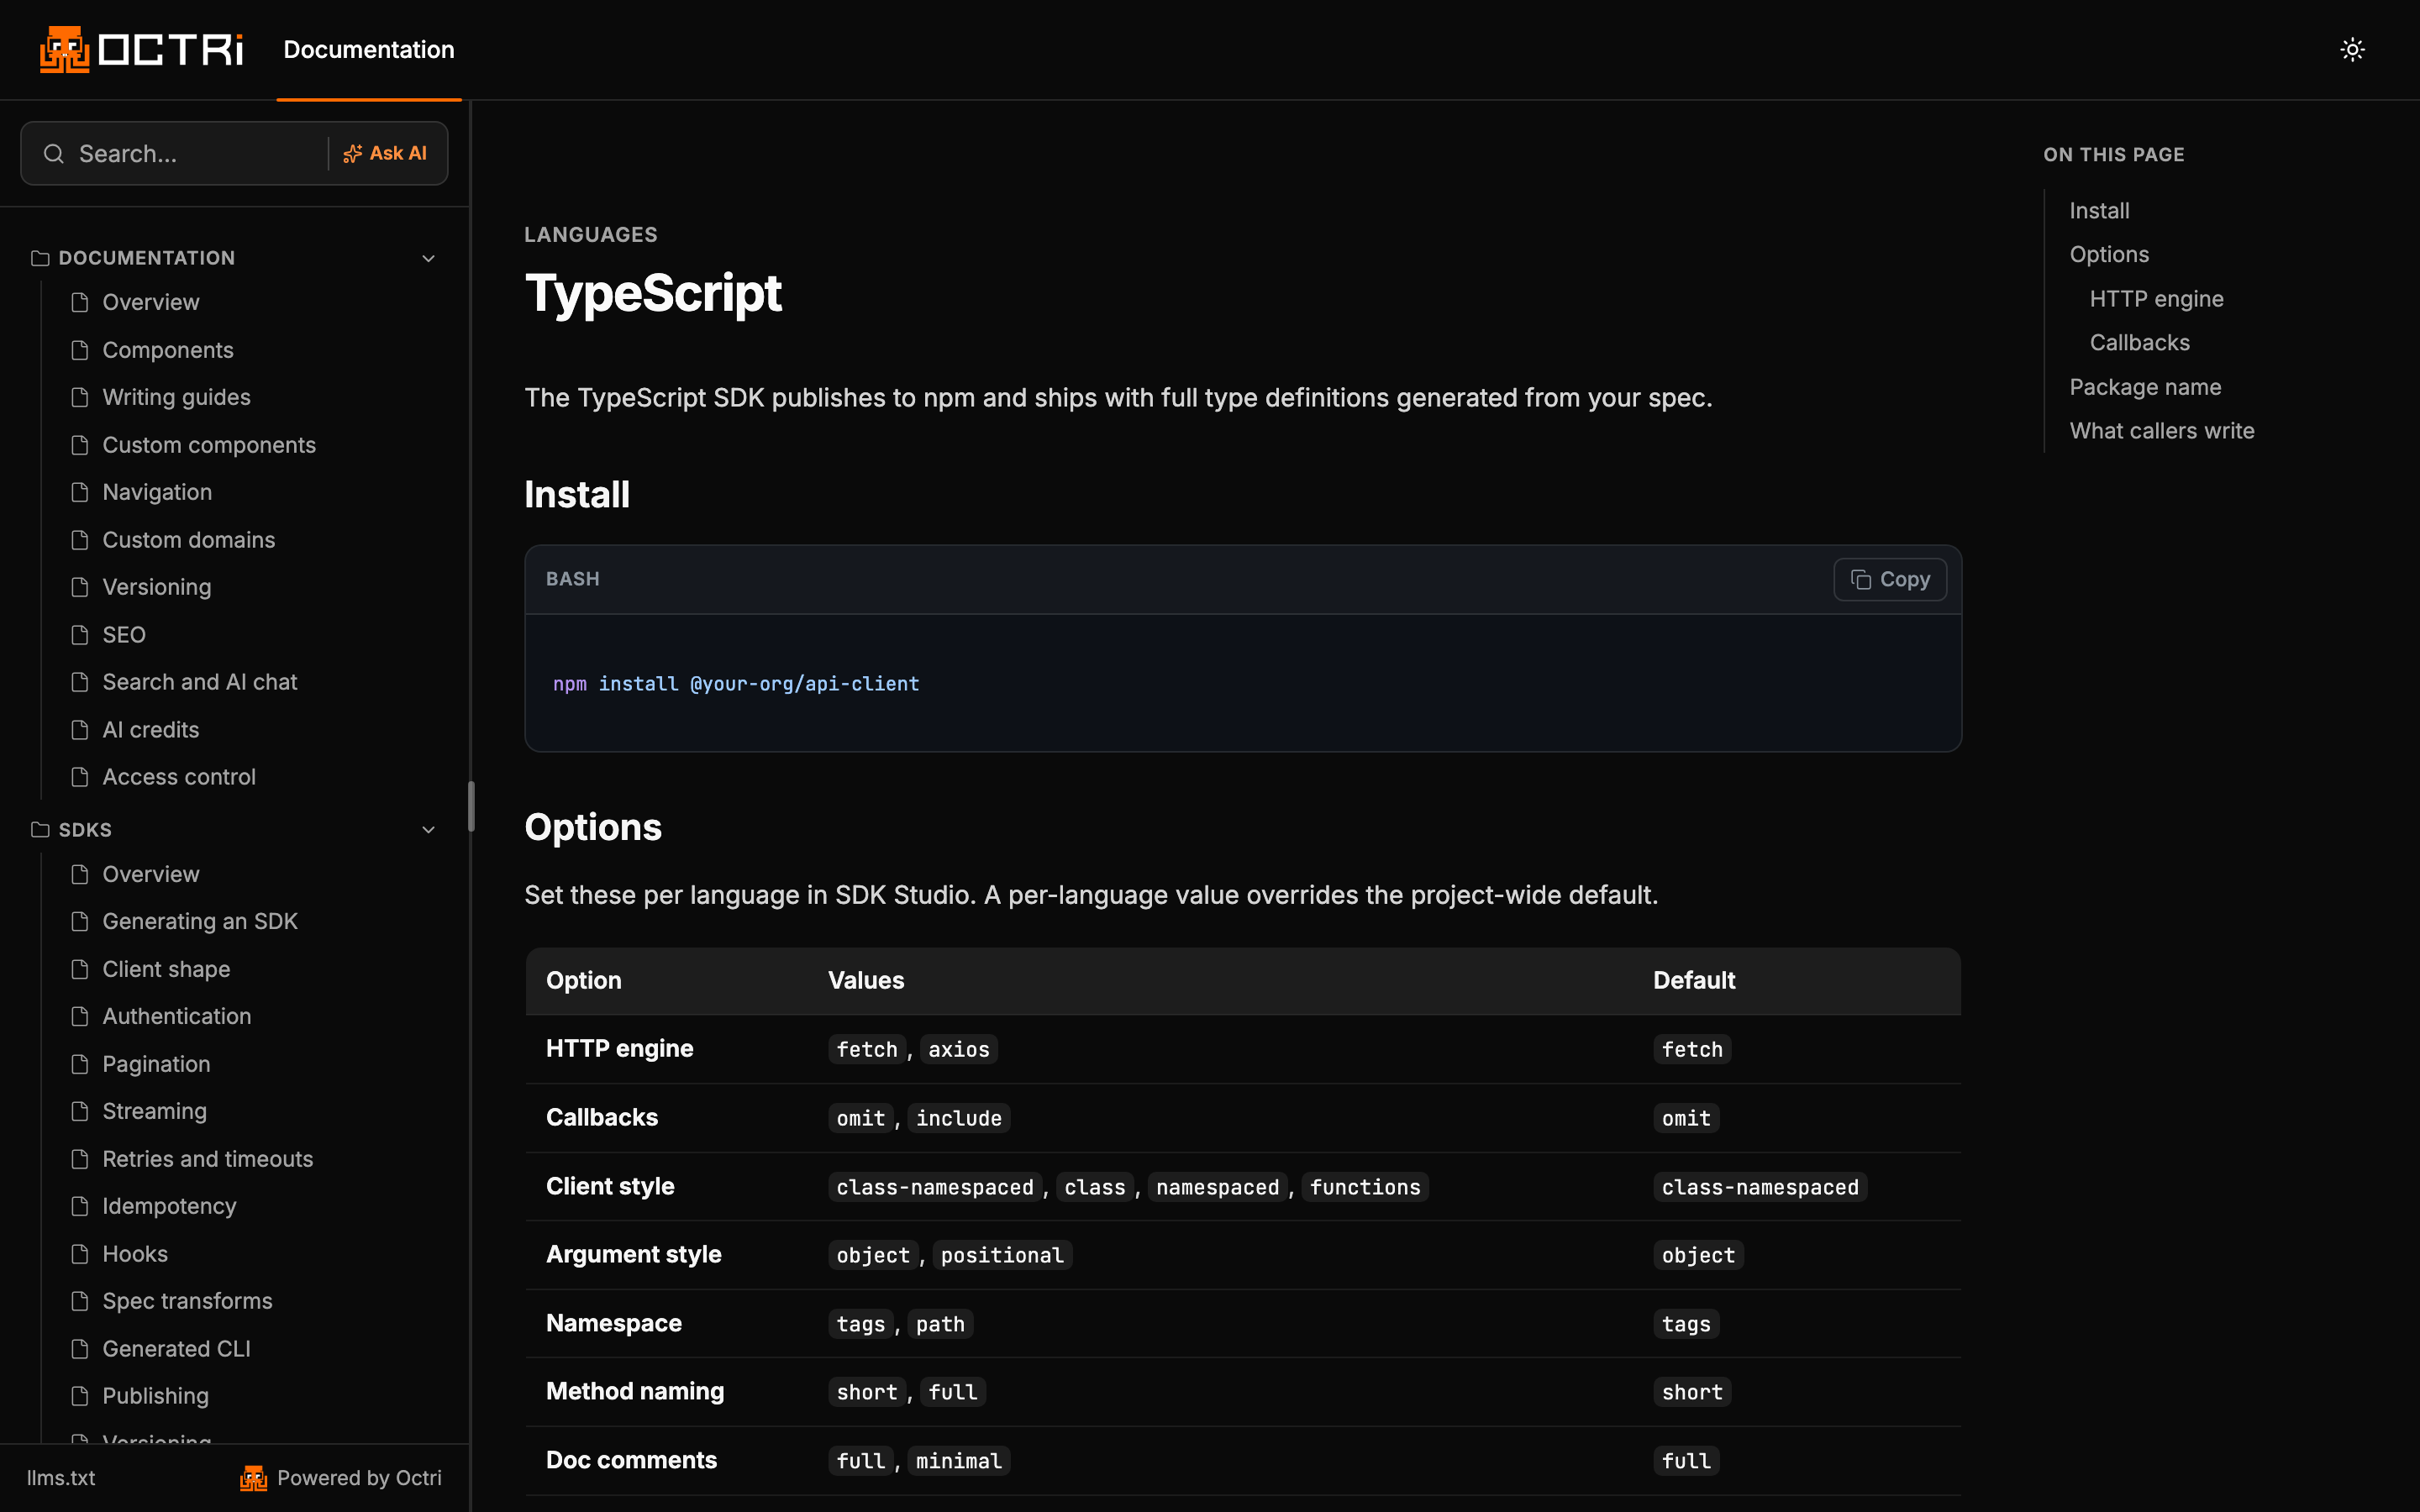Click page icon beside Generating an SDK
Viewport: 2420px width, 1512px height.
tap(80, 921)
